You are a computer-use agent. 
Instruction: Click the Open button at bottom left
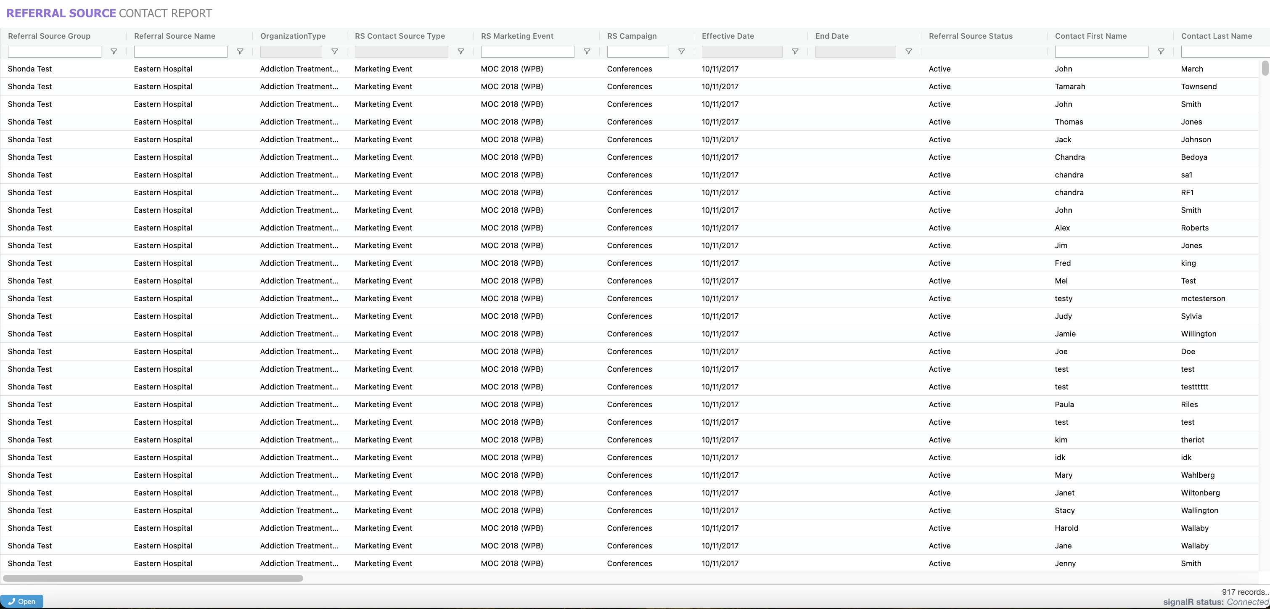[22, 601]
